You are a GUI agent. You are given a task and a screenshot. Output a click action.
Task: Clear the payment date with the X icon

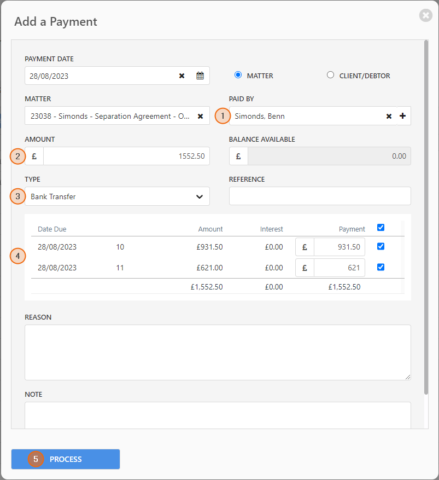(182, 76)
